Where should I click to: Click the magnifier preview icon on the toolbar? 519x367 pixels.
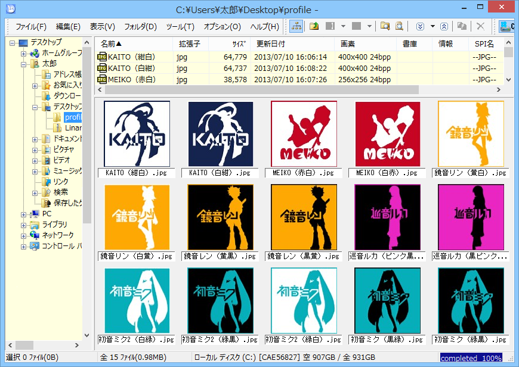point(399,27)
